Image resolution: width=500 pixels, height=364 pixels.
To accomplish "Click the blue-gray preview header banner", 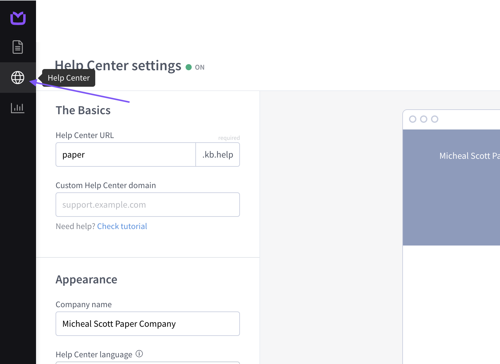I will 451,187.
